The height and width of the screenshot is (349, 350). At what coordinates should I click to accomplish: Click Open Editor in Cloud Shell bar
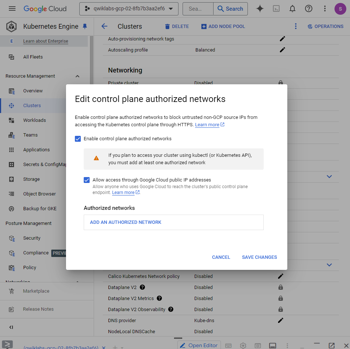(x=199, y=345)
